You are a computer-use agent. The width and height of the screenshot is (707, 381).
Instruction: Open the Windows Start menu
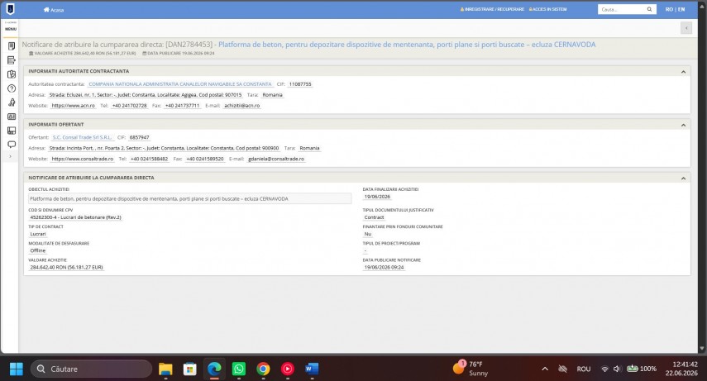(x=17, y=369)
